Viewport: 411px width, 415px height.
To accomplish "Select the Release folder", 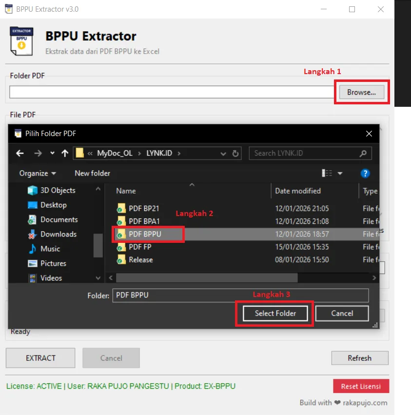I will click(140, 260).
